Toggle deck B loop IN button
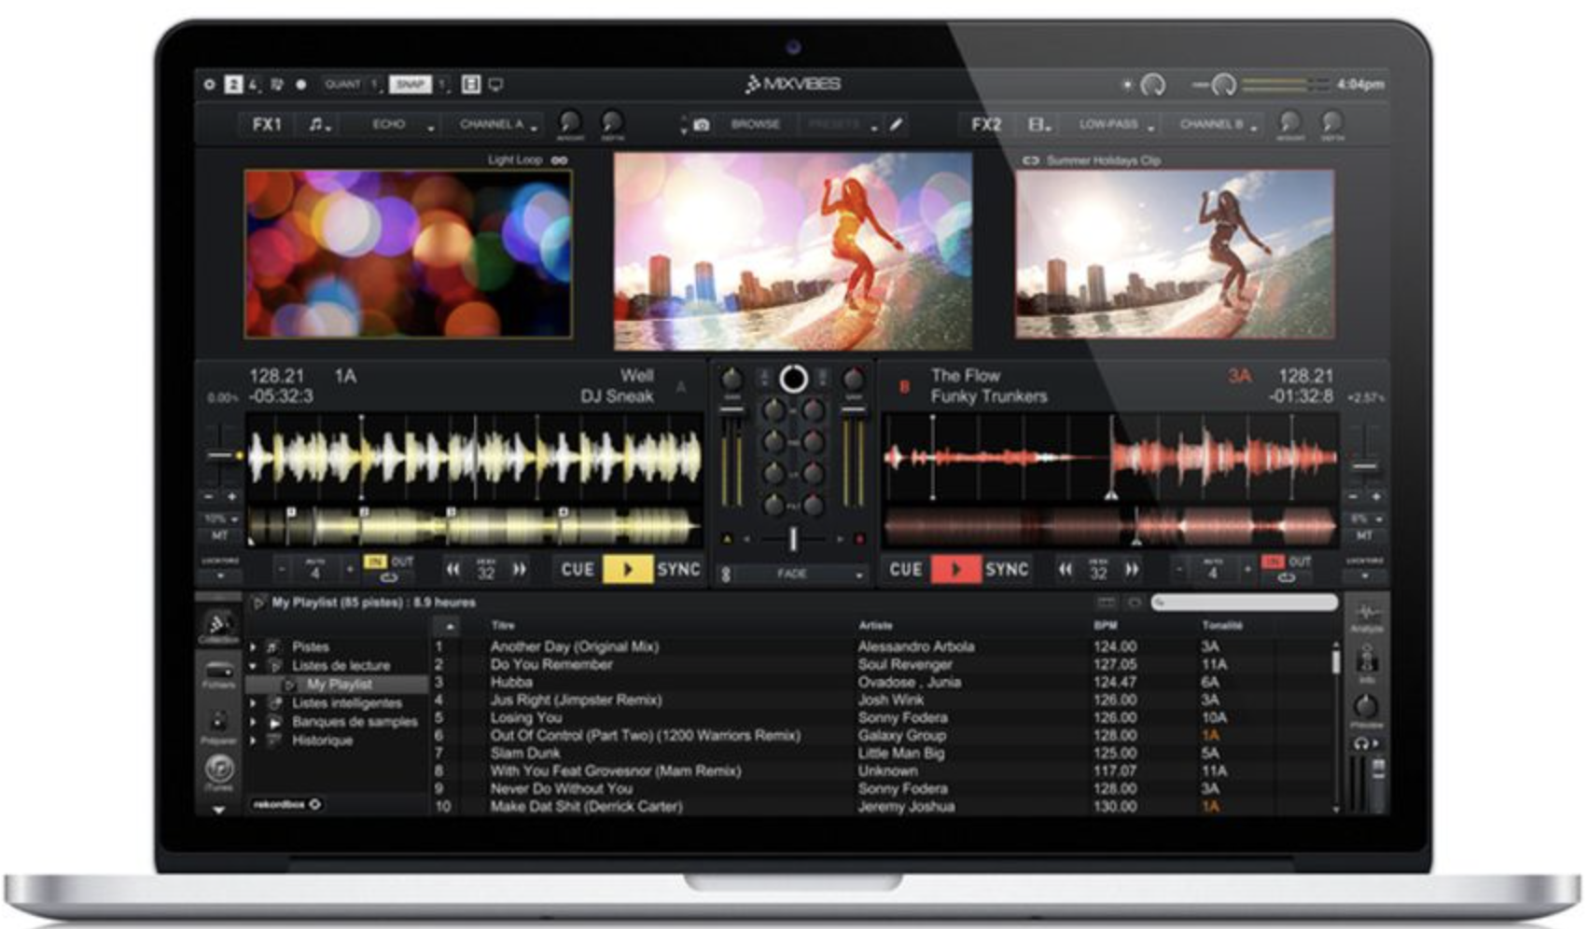The width and height of the screenshot is (1588, 929). coord(1273,562)
